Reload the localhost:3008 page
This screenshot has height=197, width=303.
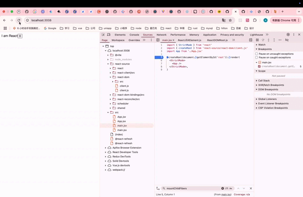pyautogui.click(x=19, y=20)
